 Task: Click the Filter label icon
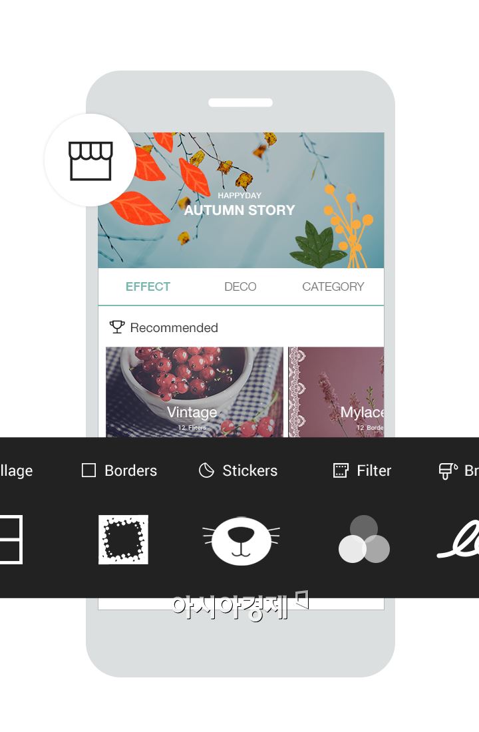tap(341, 470)
